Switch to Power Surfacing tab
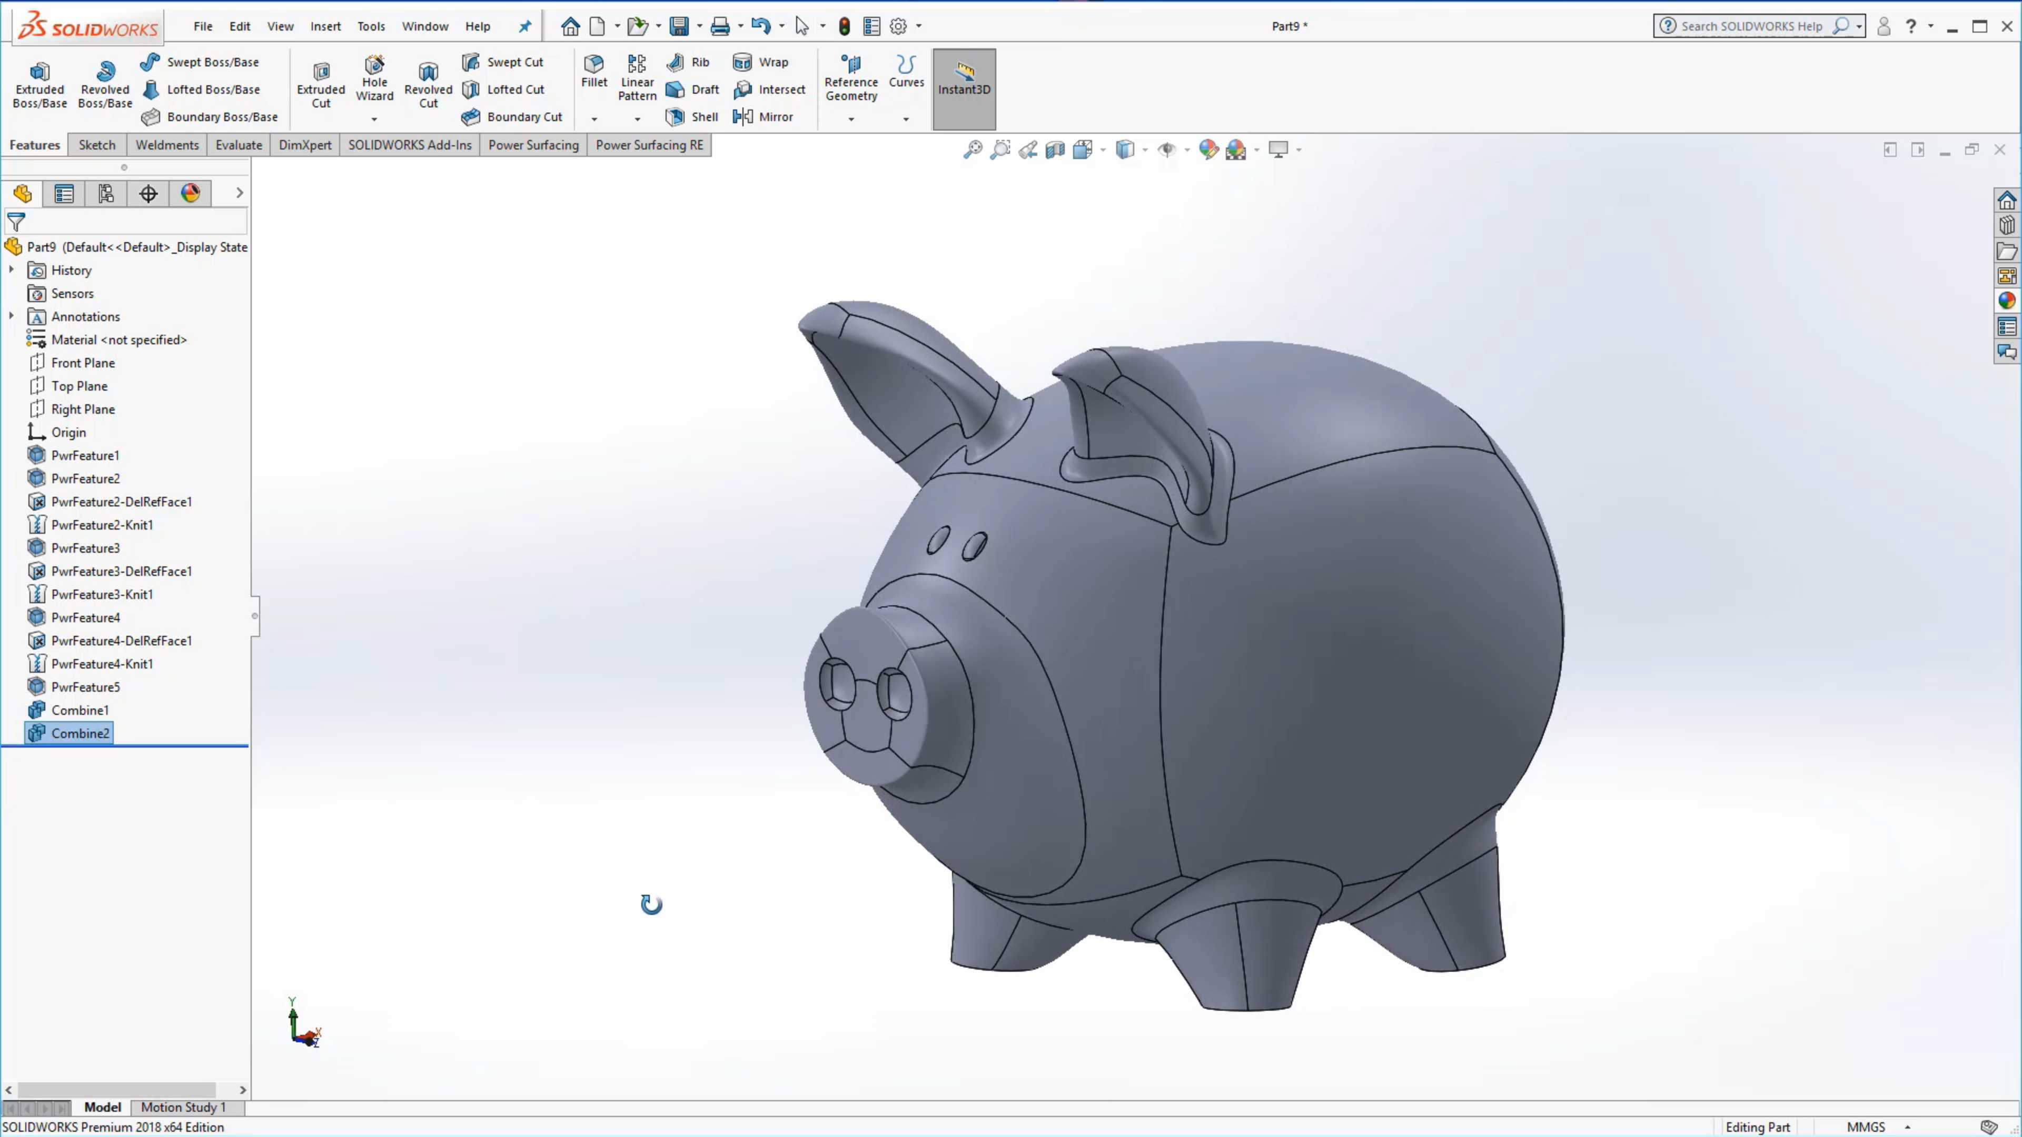This screenshot has width=2022, height=1137. tap(533, 145)
